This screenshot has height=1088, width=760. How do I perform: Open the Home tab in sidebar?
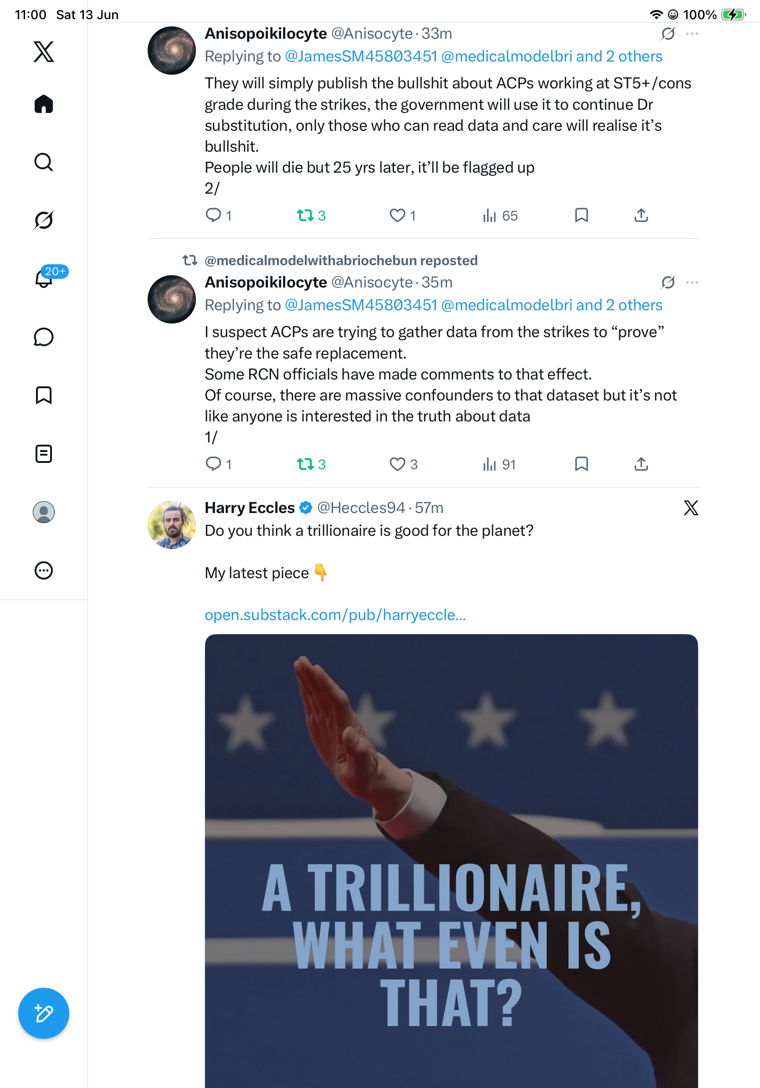click(x=44, y=104)
